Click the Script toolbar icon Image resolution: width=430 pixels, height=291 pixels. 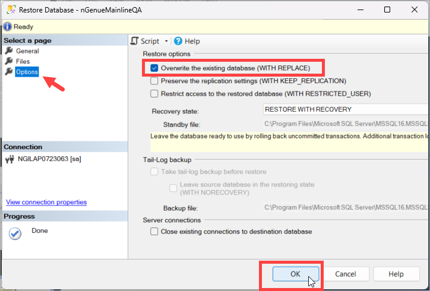coord(134,41)
